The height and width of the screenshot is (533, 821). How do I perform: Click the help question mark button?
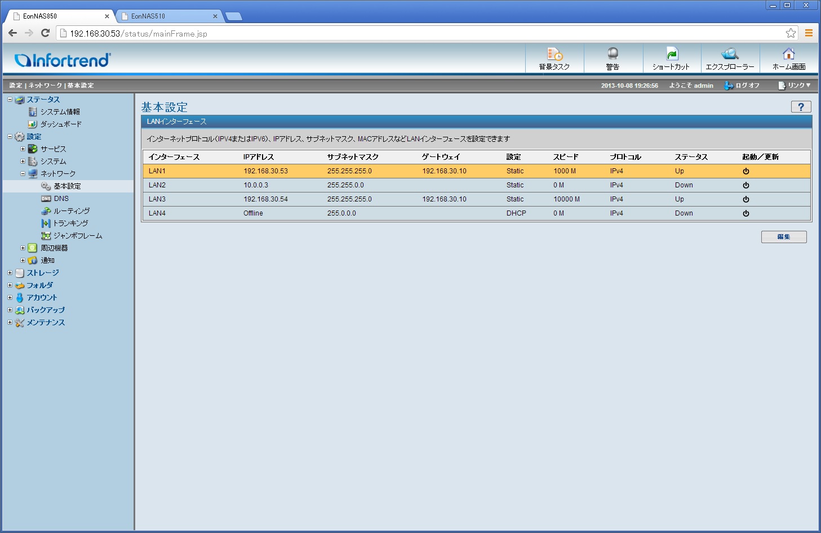801,107
